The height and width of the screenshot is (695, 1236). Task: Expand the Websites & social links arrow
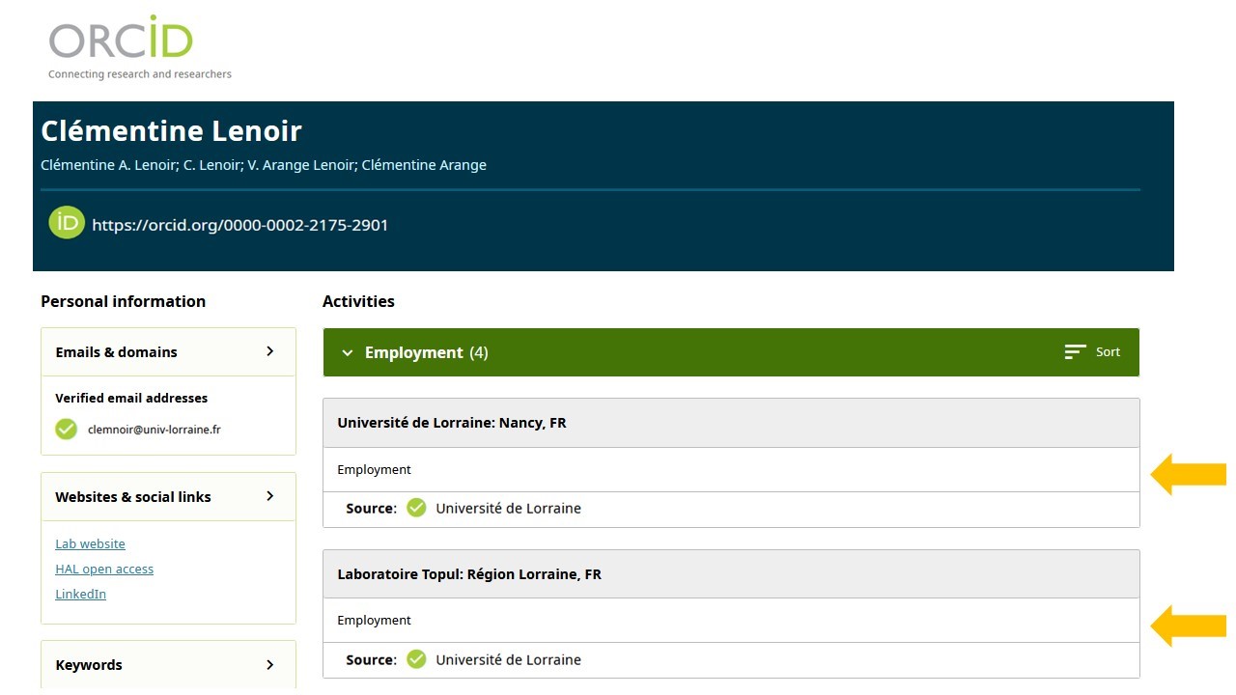click(270, 496)
